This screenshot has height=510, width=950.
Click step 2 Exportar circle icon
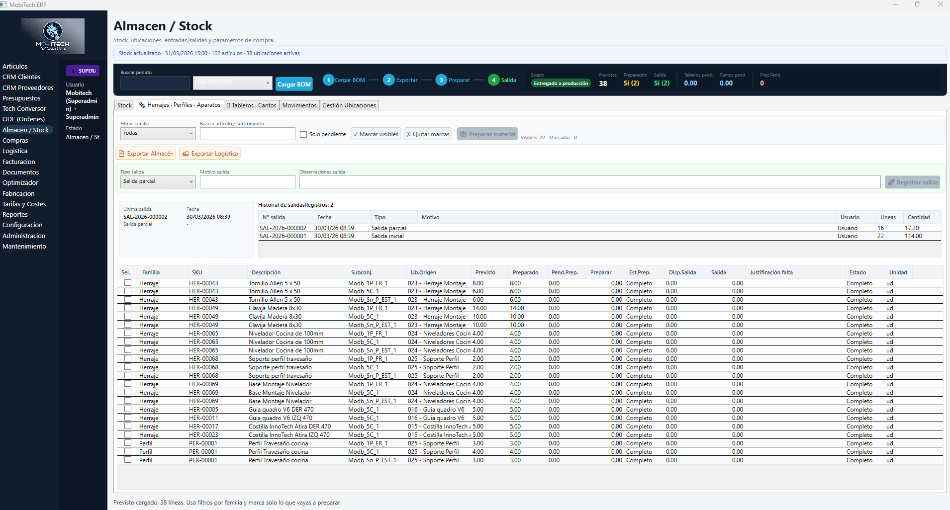pos(388,80)
